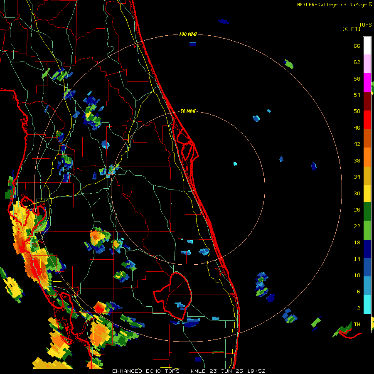Pick the dark maroon swatch in the legend
The height and width of the screenshot is (374, 374).
tap(367, 101)
